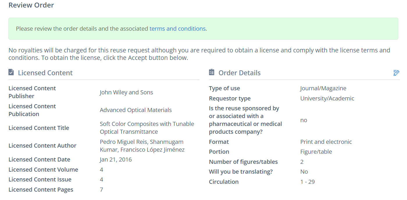Select the Licensed Content section heading
The image size is (407, 200).
coord(45,73)
